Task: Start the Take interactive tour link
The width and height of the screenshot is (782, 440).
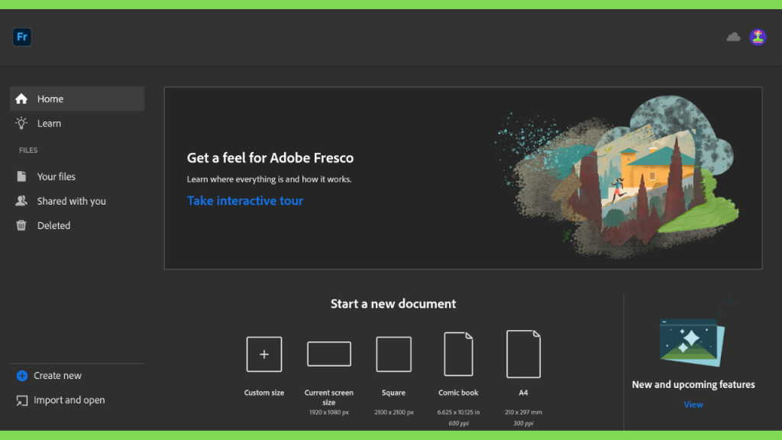Action: (x=245, y=201)
